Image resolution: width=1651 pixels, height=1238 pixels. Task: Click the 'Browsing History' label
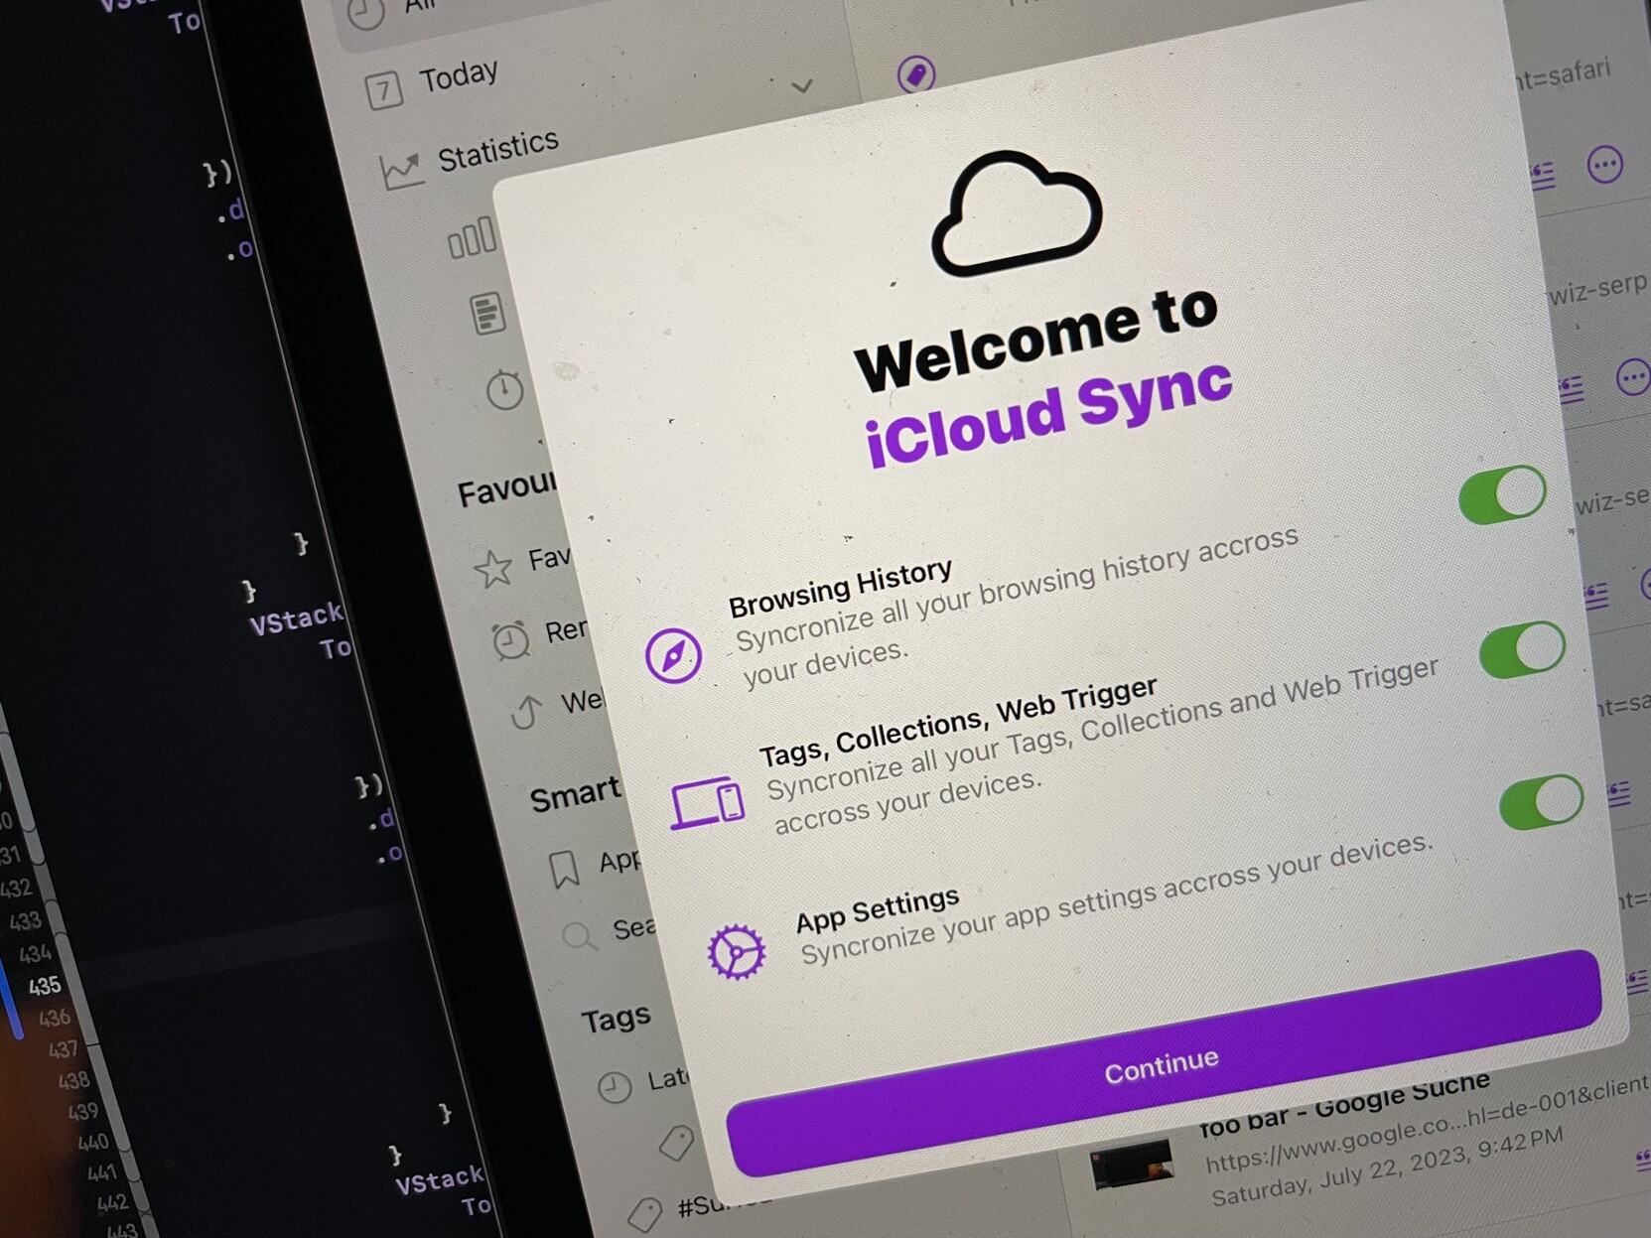(x=840, y=587)
